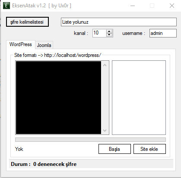Click inside the black site list box
181x178 pixels.
click(x=58, y=97)
